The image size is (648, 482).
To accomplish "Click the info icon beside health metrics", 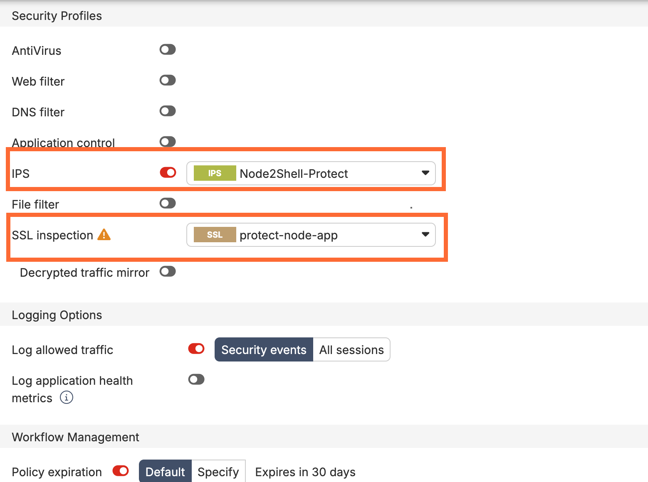I will (67, 398).
